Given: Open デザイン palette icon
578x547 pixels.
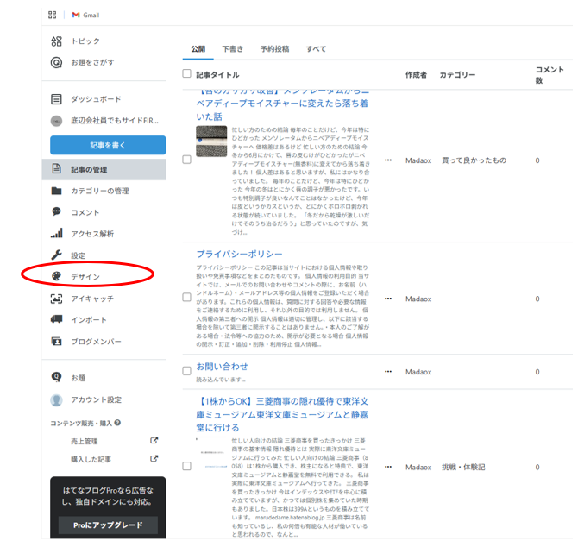Looking at the screenshot, I should click(56, 276).
